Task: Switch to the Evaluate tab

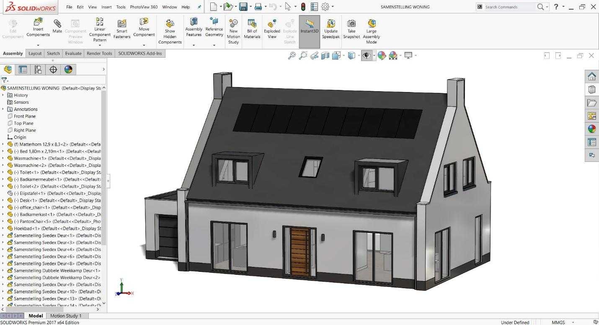Action: pyautogui.click(x=73, y=54)
